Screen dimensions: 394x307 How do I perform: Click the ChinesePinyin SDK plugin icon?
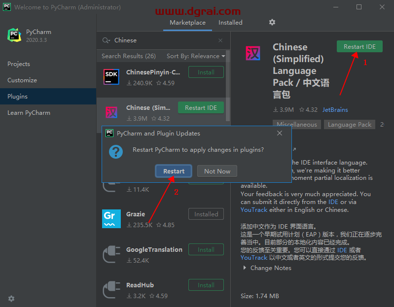coord(111,77)
